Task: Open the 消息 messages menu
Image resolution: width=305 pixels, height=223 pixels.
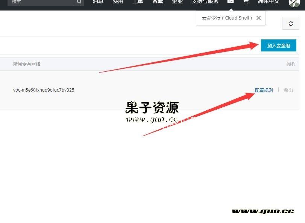Action: tap(98, 2)
